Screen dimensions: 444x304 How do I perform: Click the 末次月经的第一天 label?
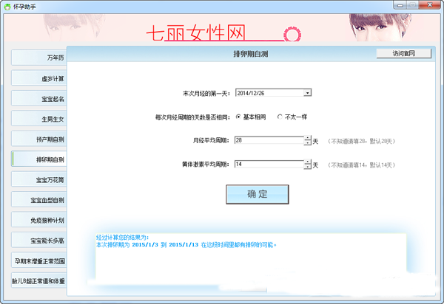(206, 93)
